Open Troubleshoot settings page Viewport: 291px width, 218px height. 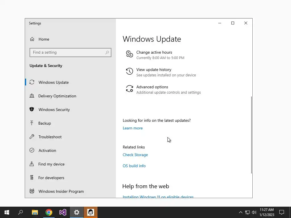pos(70,137)
